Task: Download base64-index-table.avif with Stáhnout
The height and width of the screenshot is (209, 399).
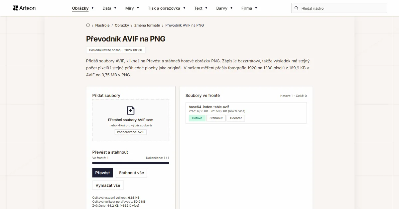Action: pos(216,118)
